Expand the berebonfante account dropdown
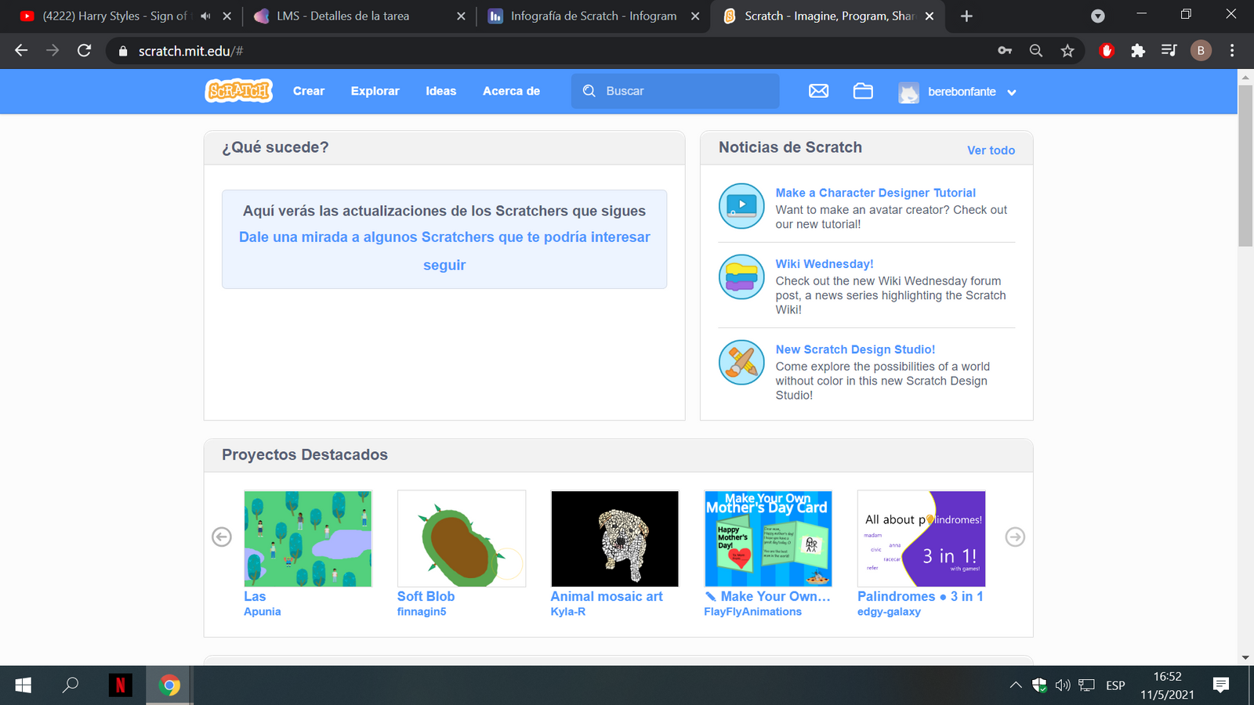The width and height of the screenshot is (1254, 705). [x=1011, y=92]
